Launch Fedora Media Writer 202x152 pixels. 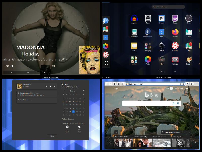(x=148, y=33)
